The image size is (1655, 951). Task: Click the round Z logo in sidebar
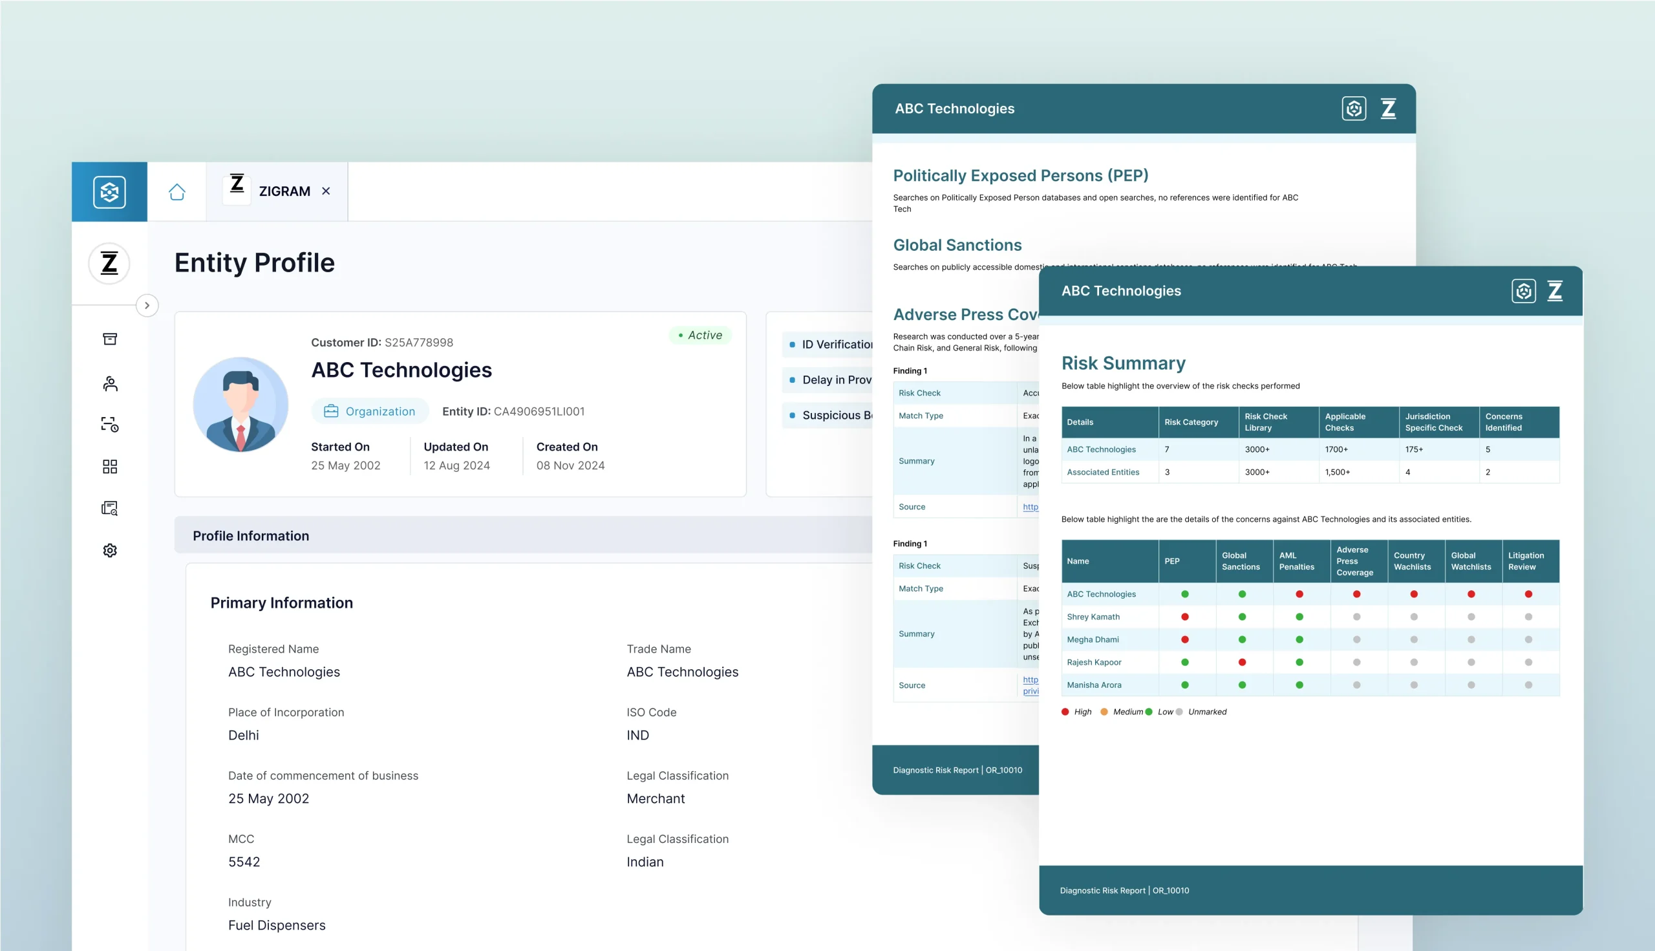point(109,264)
